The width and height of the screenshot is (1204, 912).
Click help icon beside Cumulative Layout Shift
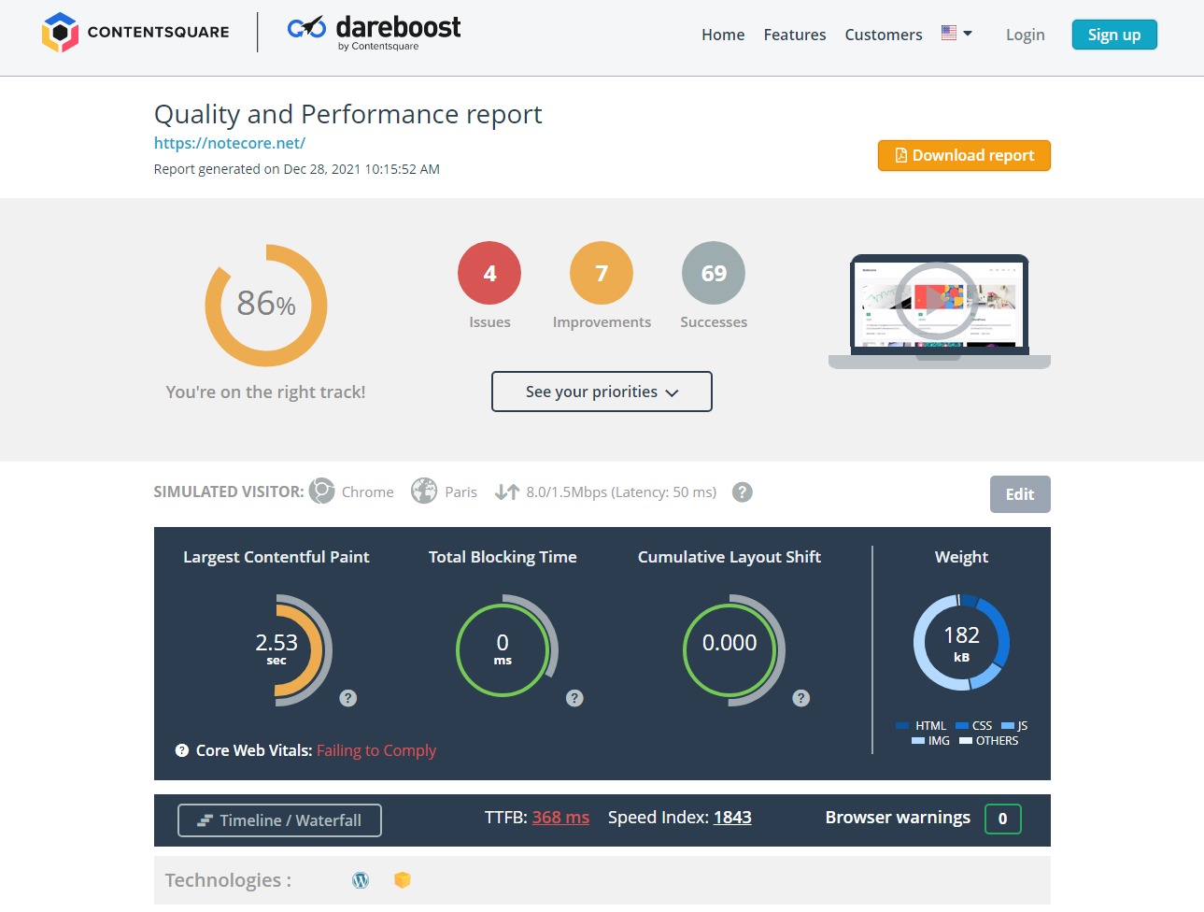tap(801, 698)
